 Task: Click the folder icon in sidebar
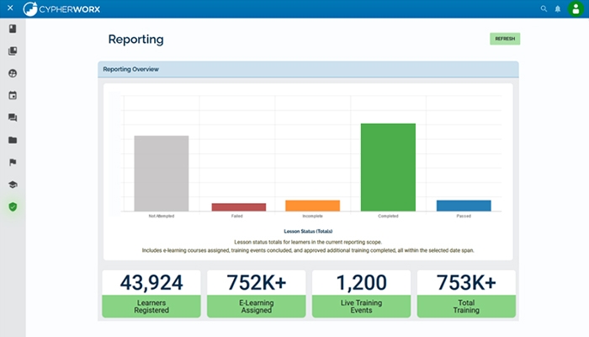coord(13,140)
